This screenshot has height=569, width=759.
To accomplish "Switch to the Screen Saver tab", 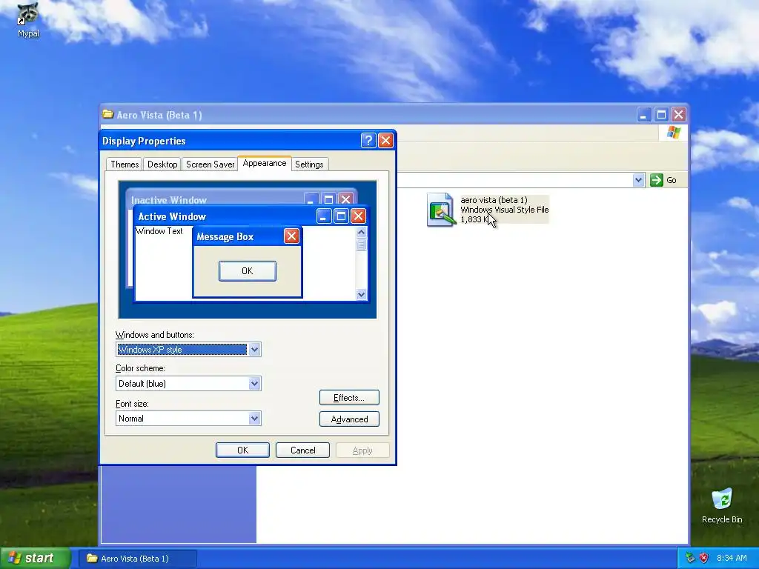I will (x=210, y=164).
